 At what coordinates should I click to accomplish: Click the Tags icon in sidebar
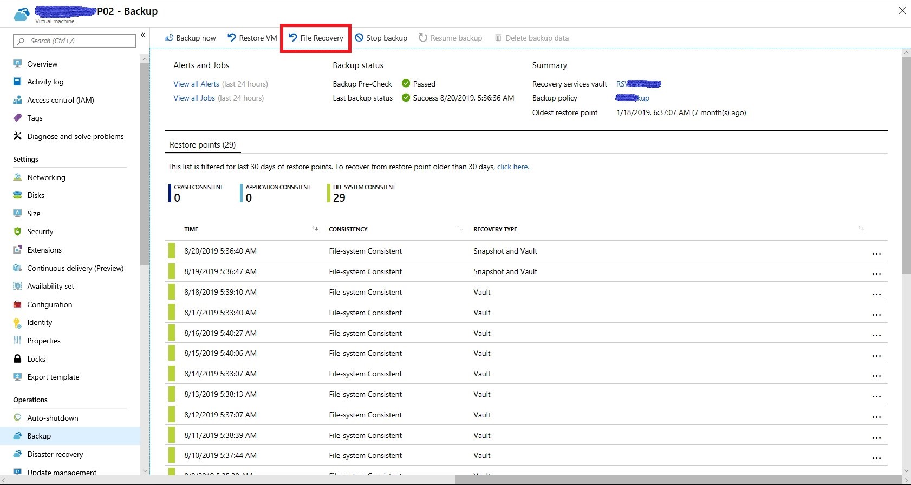[17, 118]
